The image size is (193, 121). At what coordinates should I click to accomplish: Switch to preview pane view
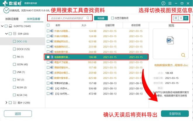coord(186,18)
